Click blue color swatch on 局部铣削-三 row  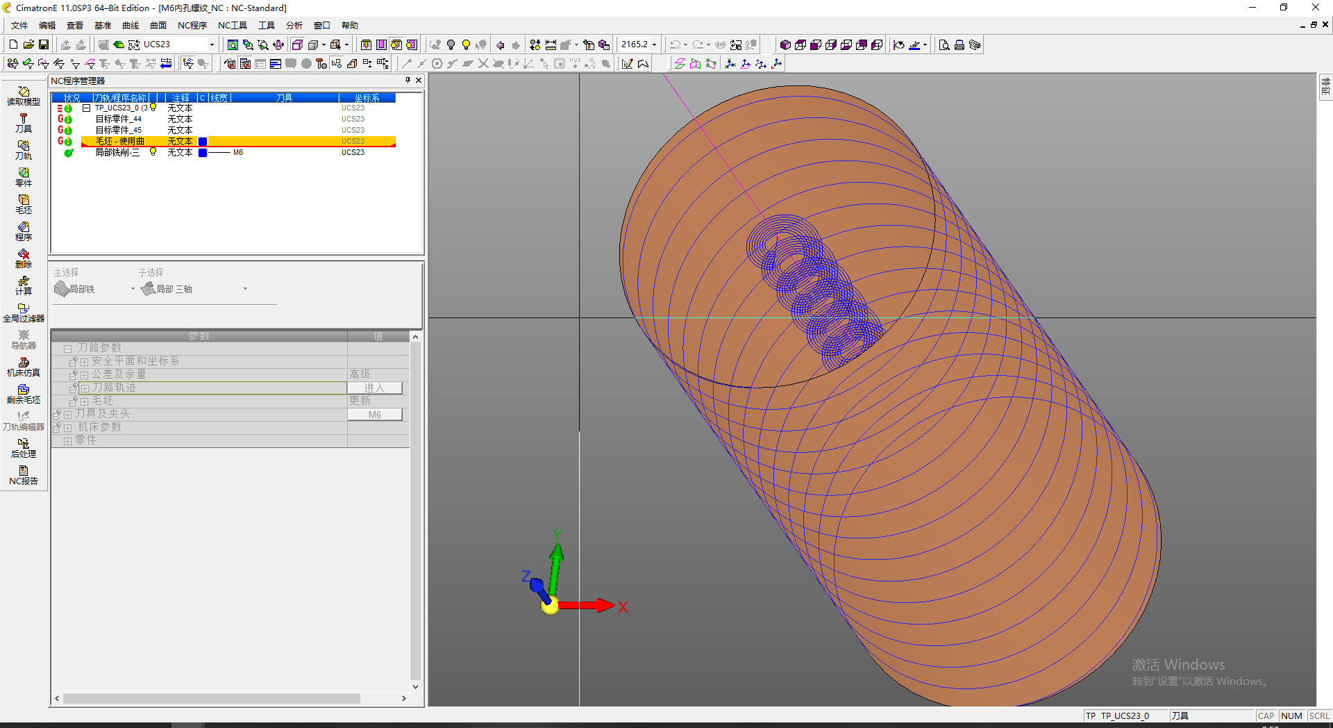point(203,153)
